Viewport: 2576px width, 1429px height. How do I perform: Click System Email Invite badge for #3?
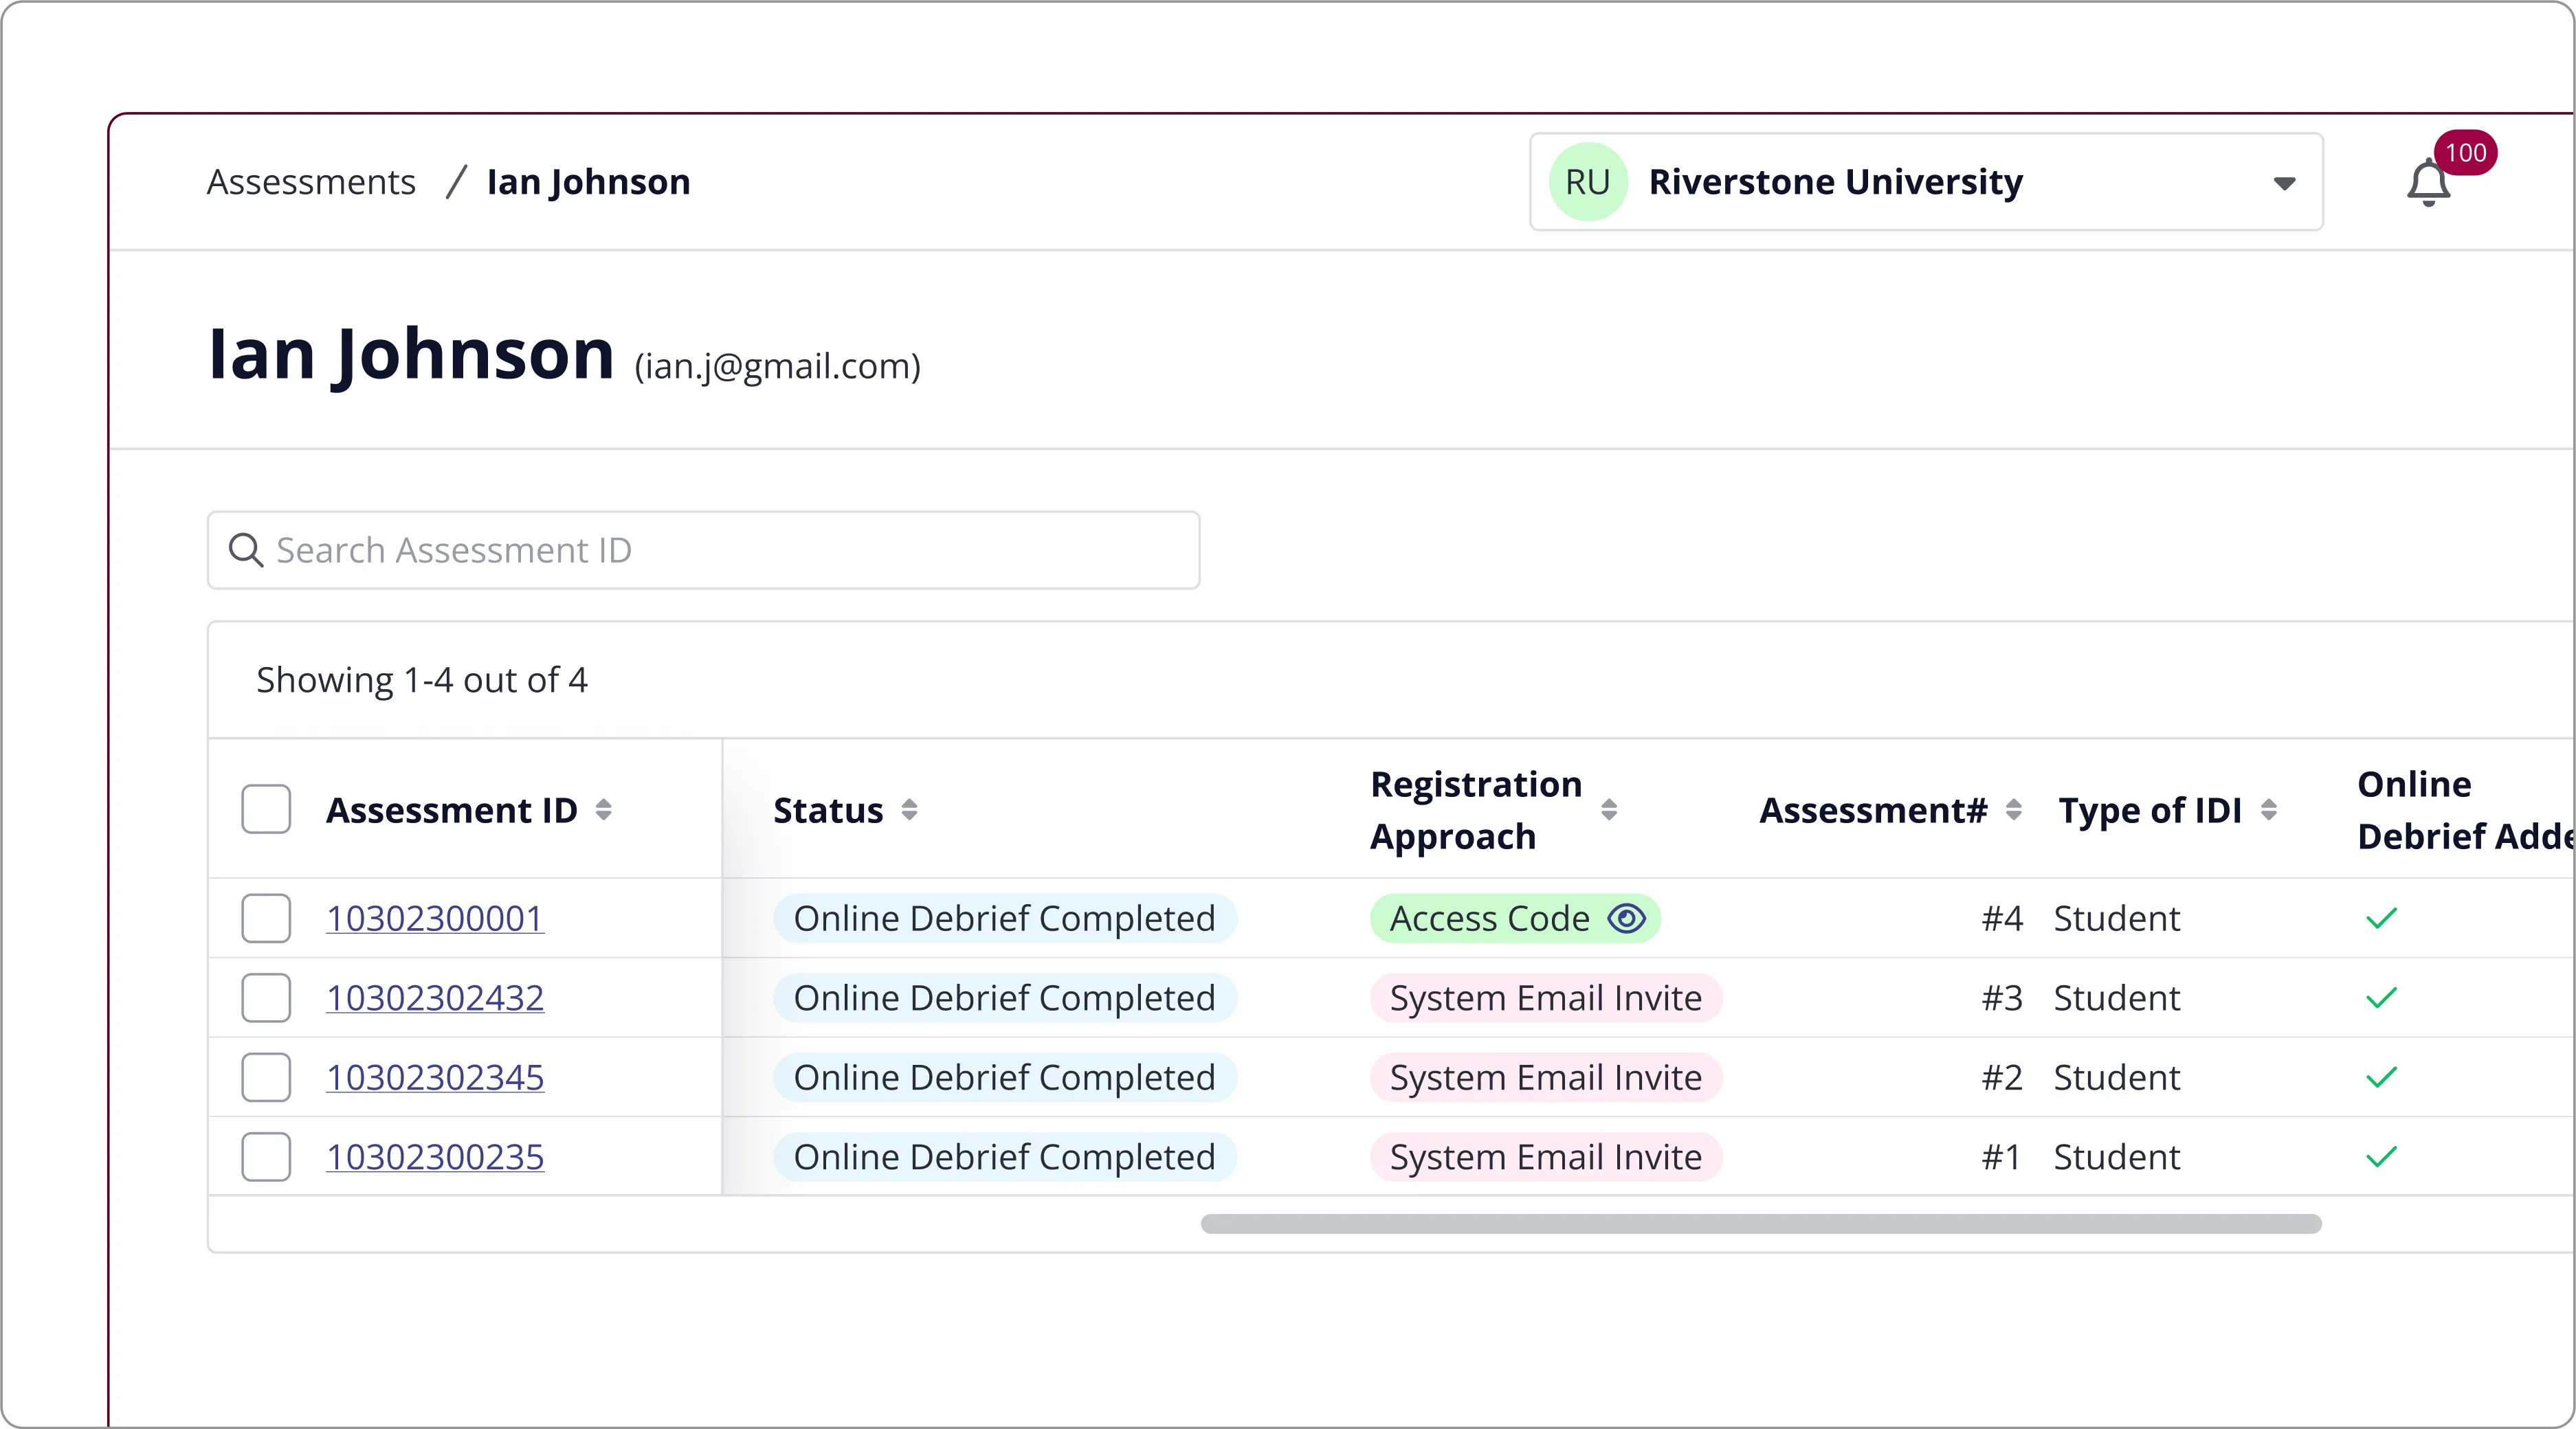(x=1546, y=998)
